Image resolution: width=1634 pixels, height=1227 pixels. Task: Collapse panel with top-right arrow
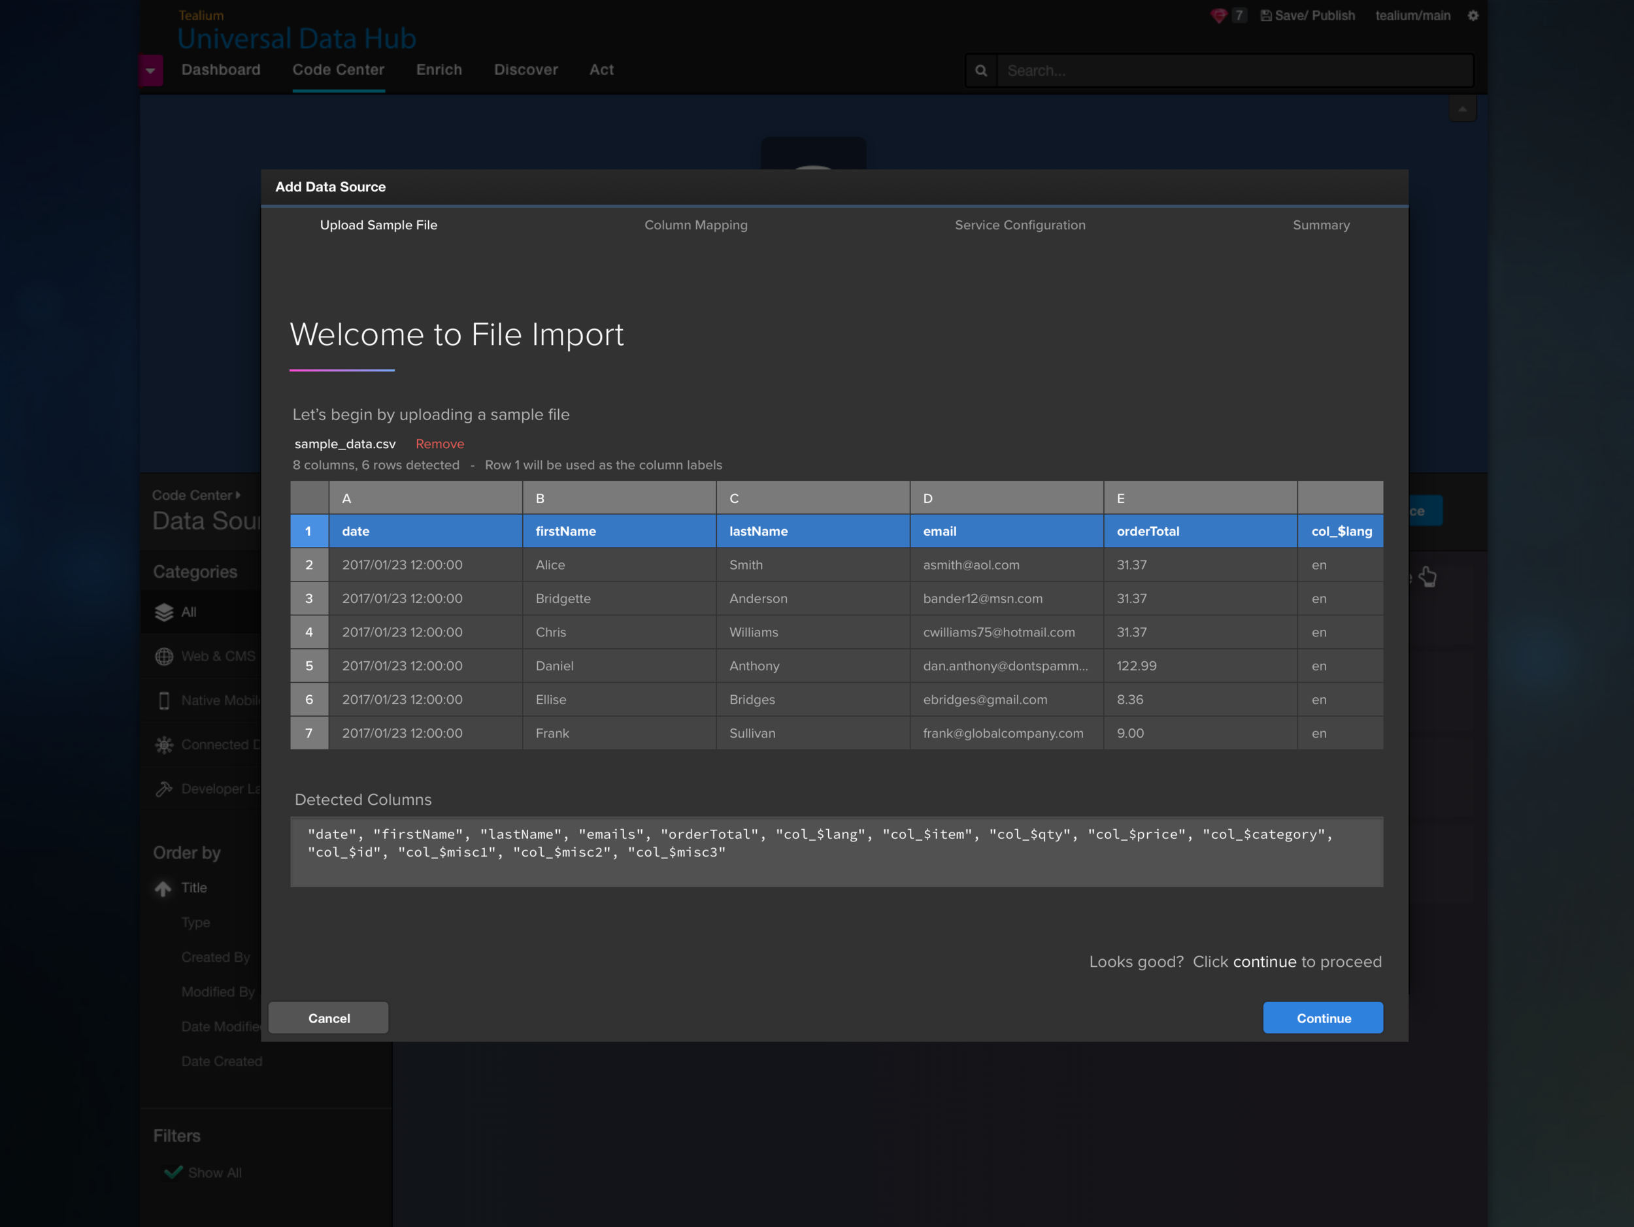coord(1462,109)
